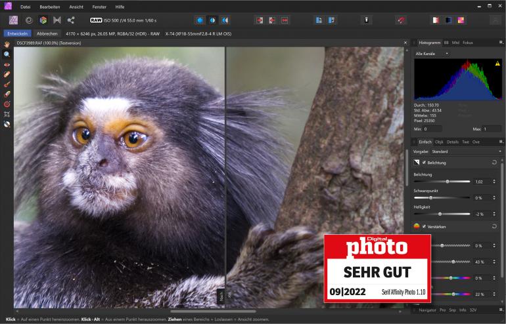Image resolution: width=506 pixels, height=324 pixels.
Task: Switch to the Details tab
Action: (452, 142)
